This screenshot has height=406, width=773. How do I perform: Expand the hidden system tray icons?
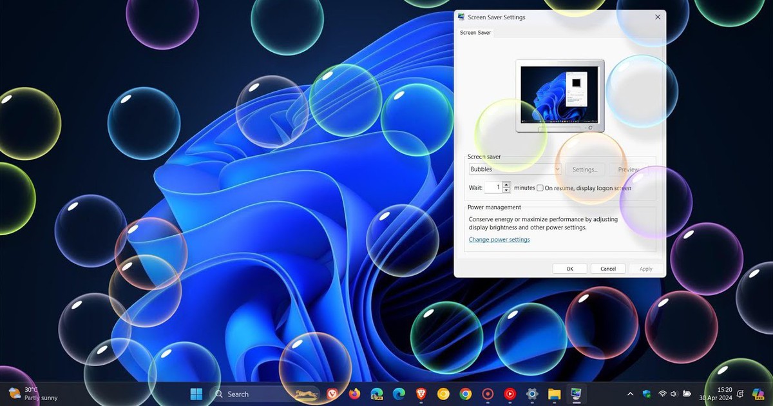coord(630,394)
